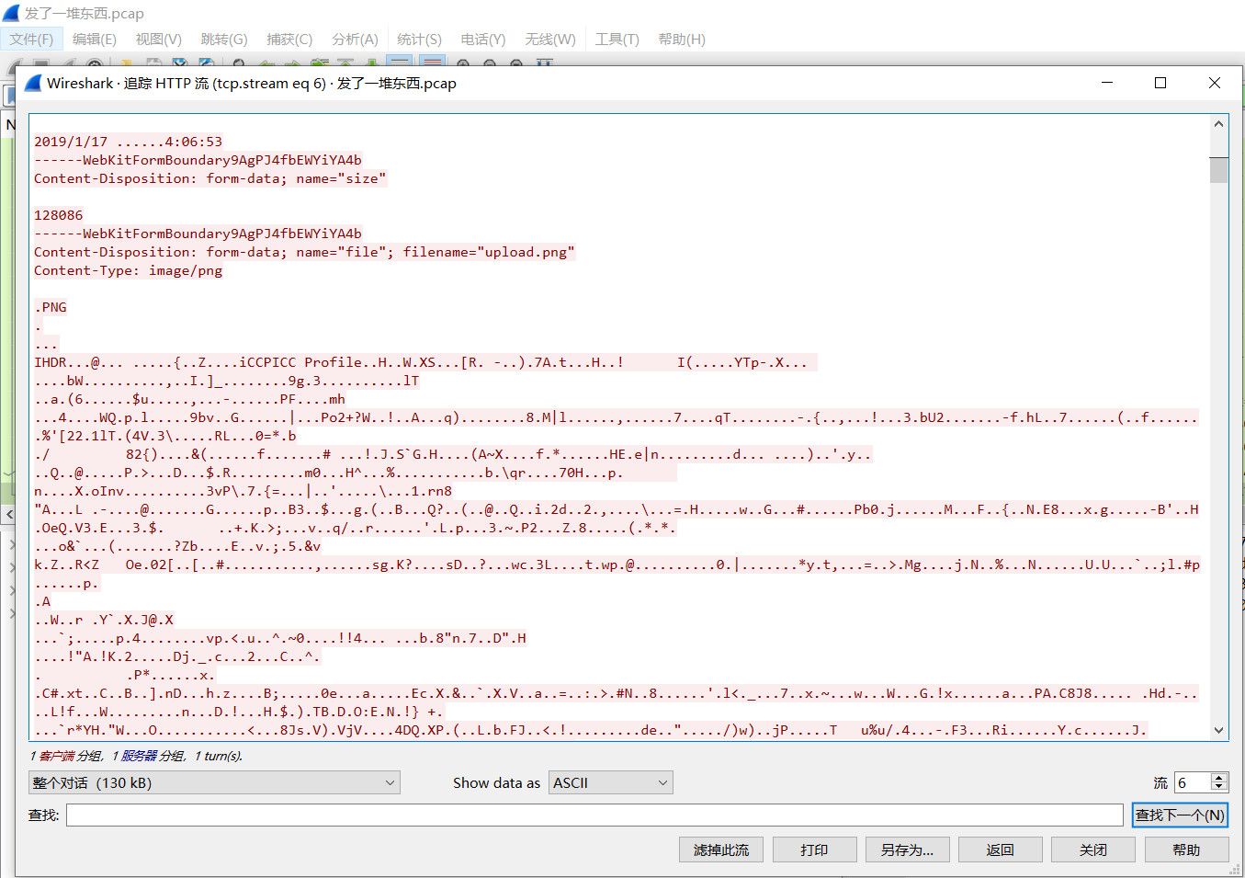Click the line starting 'n....X.oInv'
This screenshot has width=1245, height=878.
[x=243, y=491]
